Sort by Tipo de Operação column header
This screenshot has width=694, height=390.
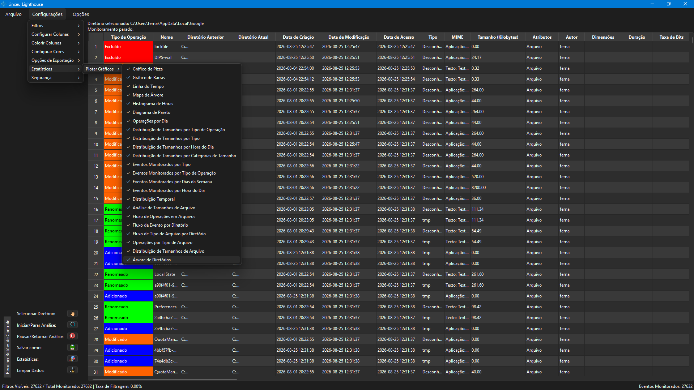[x=128, y=37]
